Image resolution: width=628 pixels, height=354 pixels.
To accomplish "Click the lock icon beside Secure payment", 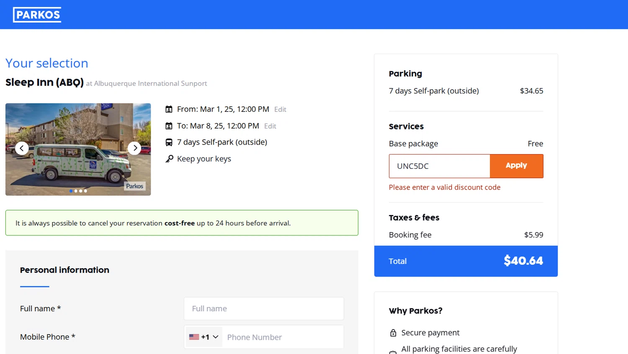I will (393, 333).
